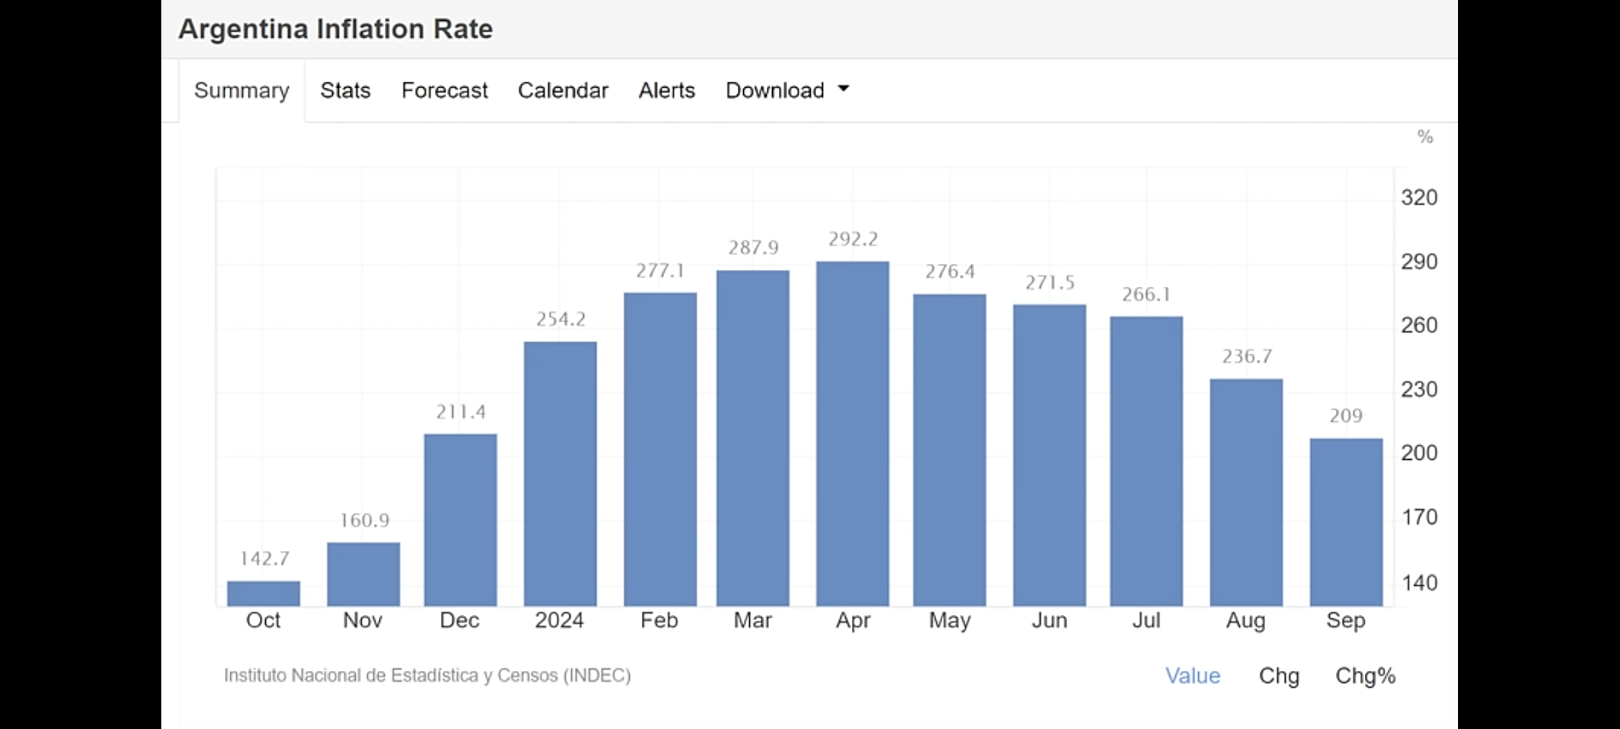Click the 2024 bar labeled 254.2
Image resolution: width=1620 pixels, height=729 pixels.
[x=560, y=474]
